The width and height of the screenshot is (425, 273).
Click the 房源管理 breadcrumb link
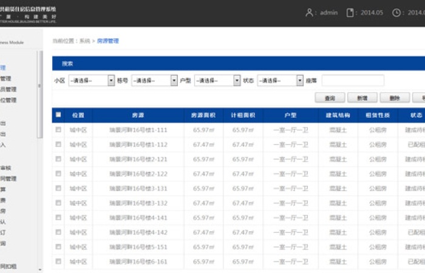pos(108,41)
